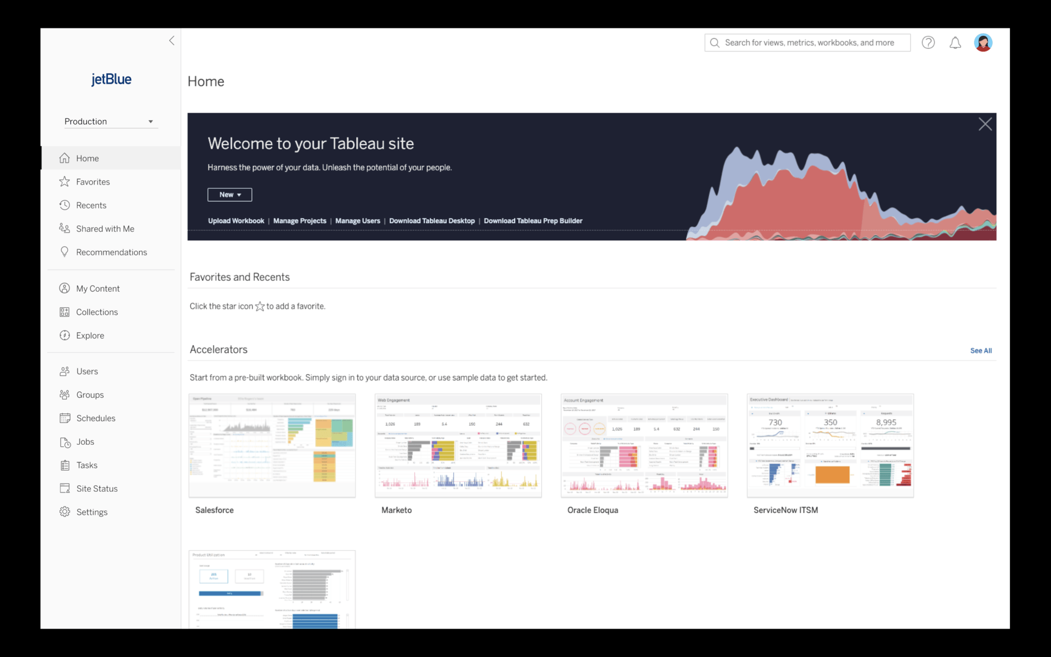Toggle the welcome banner close button
Viewport: 1051px width, 657px height.
point(984,124)
